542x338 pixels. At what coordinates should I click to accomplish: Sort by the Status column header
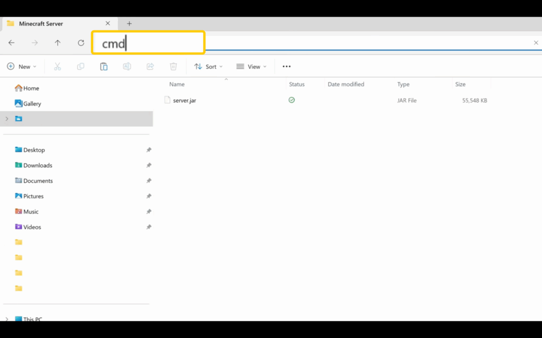click(296, 84)
